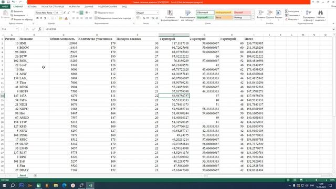Switch to the ФОРМУЛЫ tab
The height and width of the screenshot is (189, 336).
(x=74, y=7)
